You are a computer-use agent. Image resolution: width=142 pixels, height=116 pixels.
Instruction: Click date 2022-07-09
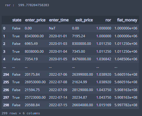click(x=58, y=90)
